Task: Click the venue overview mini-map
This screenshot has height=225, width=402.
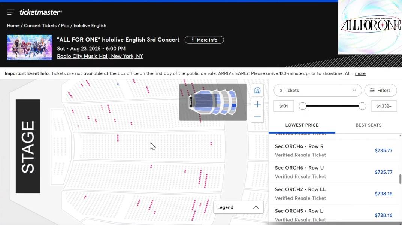Action: click(x=213, y=102)
